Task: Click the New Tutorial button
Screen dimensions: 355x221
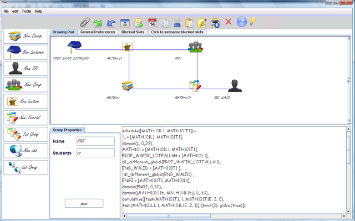Action: (26, 117)
